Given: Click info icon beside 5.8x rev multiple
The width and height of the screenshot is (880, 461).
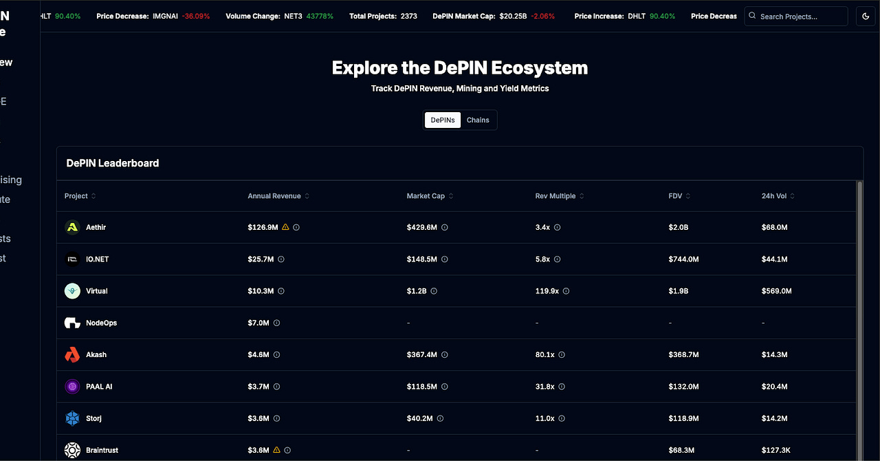Looking at the screenshot, I should (558, 259).
